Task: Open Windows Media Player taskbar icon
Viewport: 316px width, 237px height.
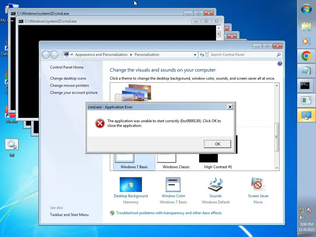Action: click(306, 41)
